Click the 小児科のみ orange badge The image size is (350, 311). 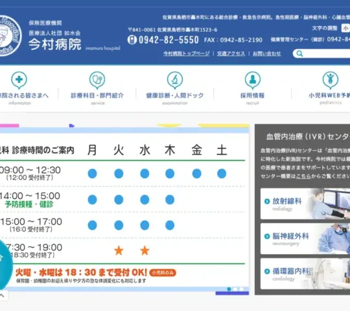163,273
